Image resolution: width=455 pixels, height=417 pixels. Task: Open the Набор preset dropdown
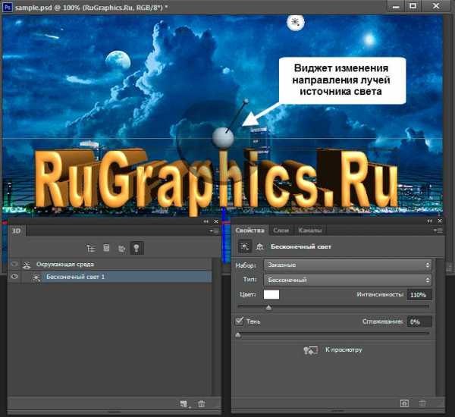[x=347, y=265]
